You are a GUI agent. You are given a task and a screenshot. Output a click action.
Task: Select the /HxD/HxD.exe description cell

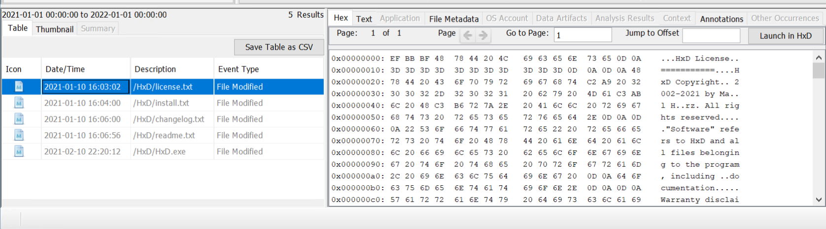tap(172, 151)
